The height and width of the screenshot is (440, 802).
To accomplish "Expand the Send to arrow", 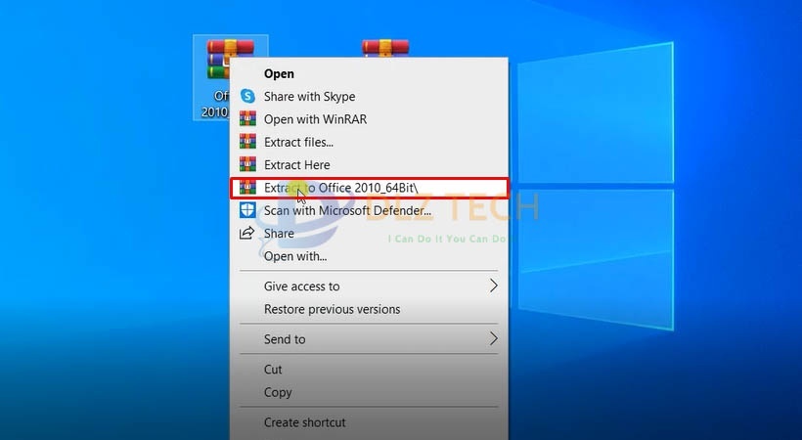I will coord(493,338).
